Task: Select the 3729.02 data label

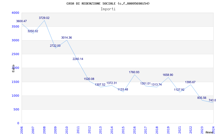Action: tap(44, 18)
